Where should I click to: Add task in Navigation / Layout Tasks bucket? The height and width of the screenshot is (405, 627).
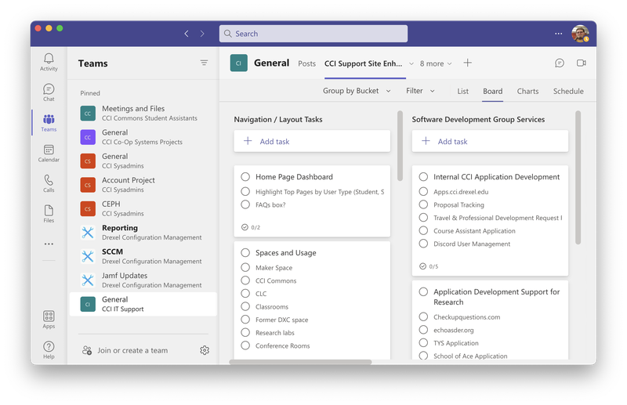[x=312, y=141]
